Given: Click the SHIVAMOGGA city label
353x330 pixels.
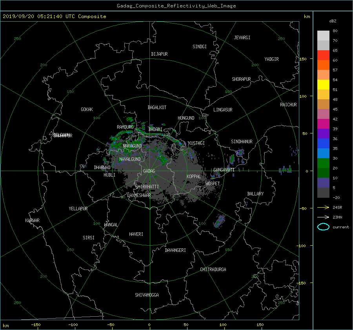Looking at the screenshot, I should coord(147,295).
